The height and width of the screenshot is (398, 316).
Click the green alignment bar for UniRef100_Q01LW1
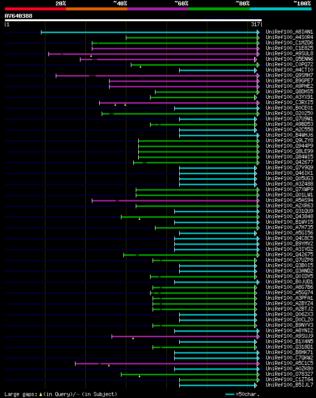point(197,195)
